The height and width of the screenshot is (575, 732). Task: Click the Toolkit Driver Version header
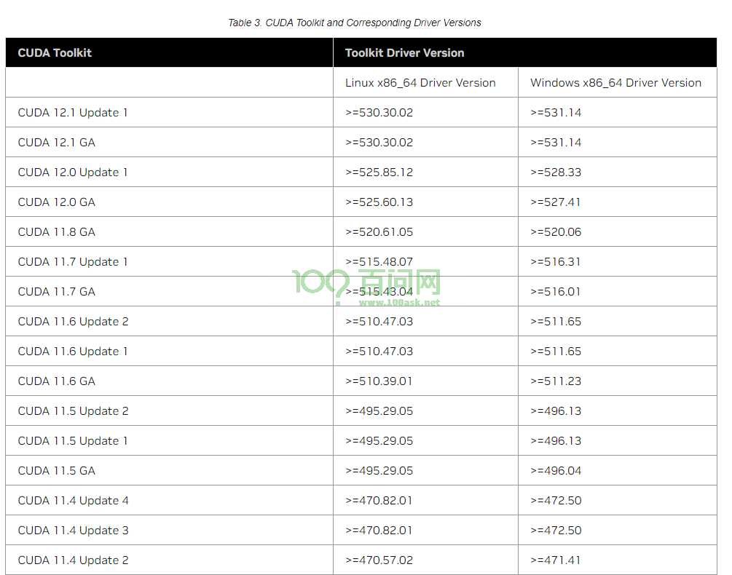pos(404,52)
